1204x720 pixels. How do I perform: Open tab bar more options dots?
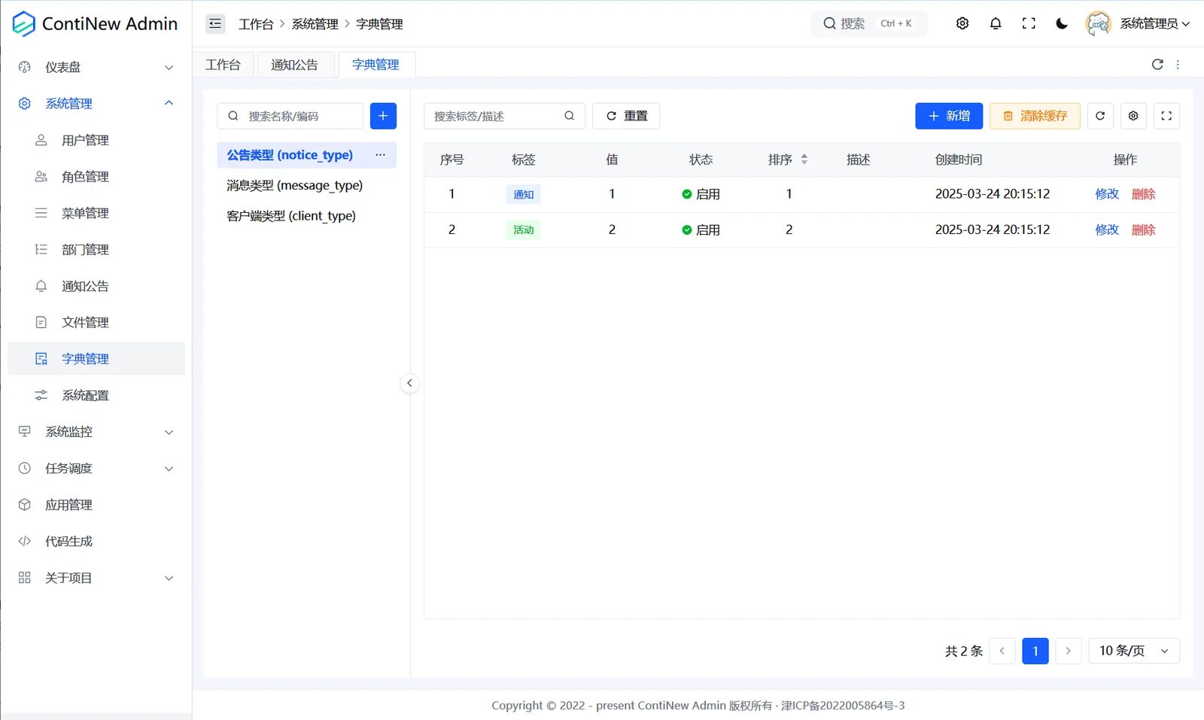(1178, 65)
